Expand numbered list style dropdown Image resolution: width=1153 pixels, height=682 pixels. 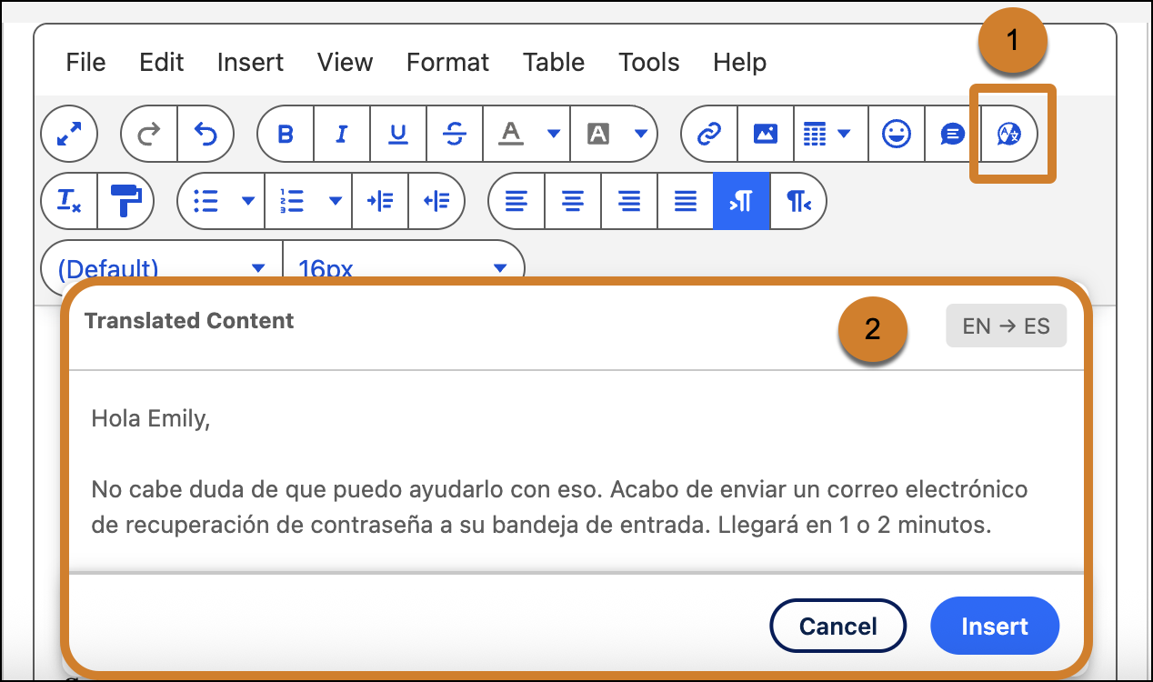336,200
